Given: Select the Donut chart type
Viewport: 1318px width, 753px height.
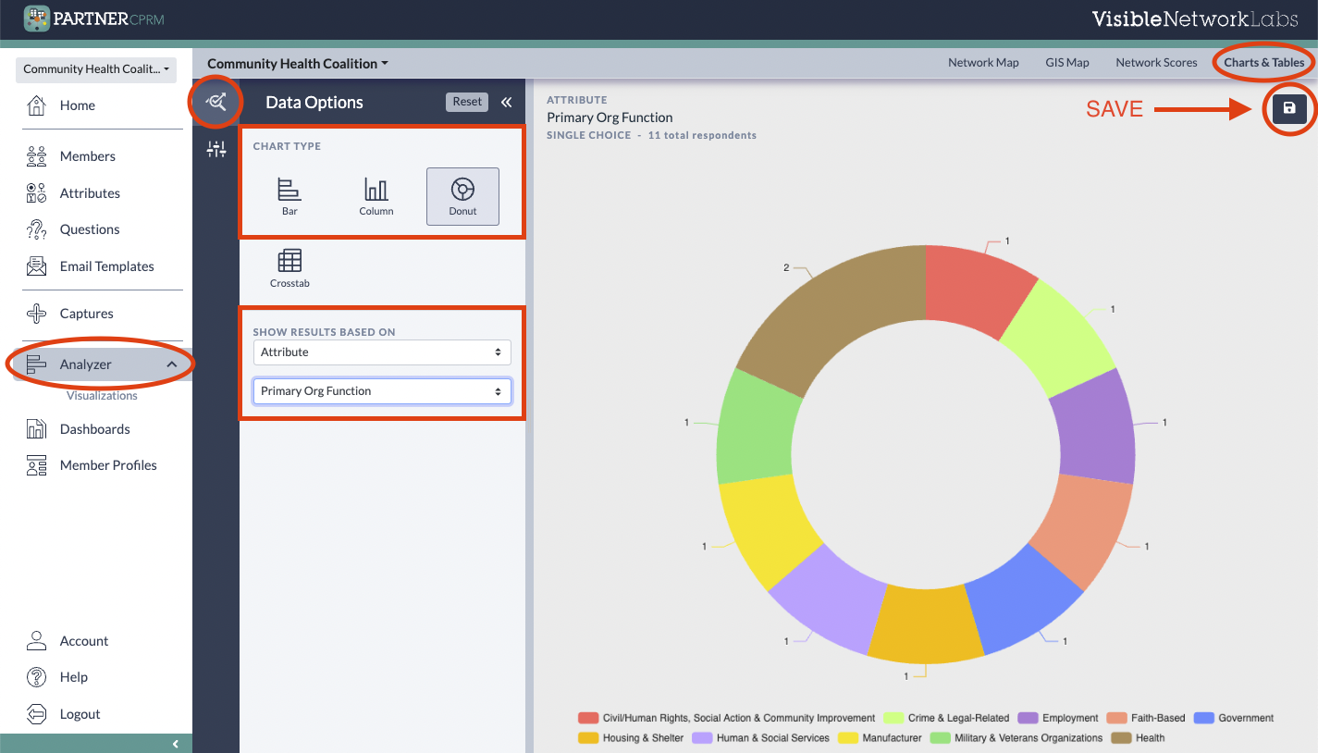Looking at the screenshot, I should coord(462,196).
